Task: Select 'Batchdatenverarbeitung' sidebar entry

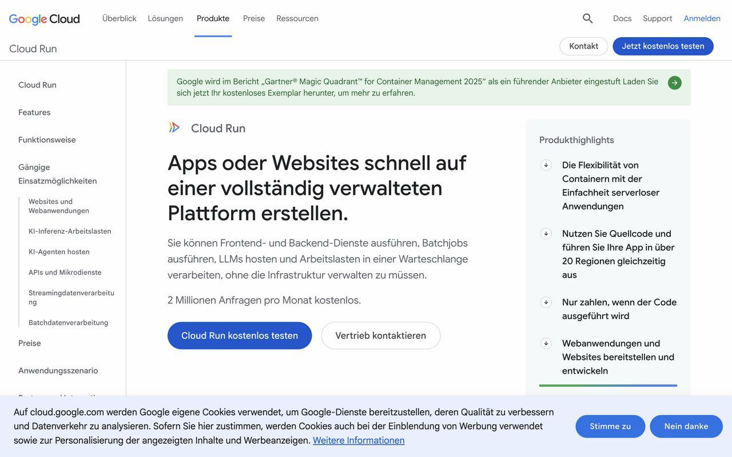Action: click(68, 322)
